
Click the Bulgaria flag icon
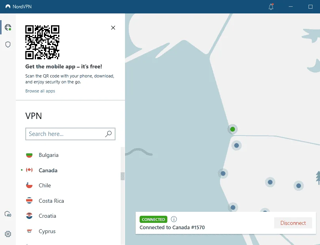point(29,155)
